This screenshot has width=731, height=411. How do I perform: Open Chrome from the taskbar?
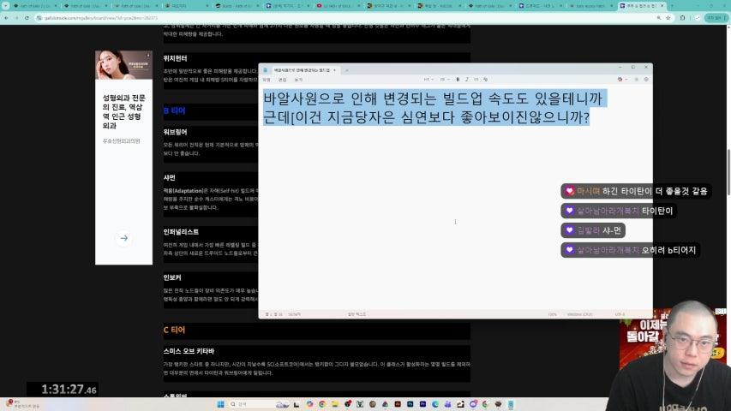click(x=322, y=404)
